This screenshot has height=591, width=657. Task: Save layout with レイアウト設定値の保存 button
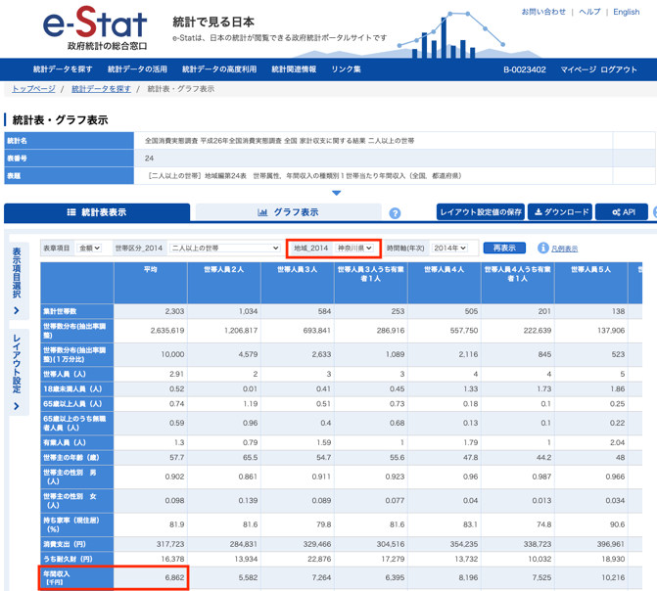point(480,212)
